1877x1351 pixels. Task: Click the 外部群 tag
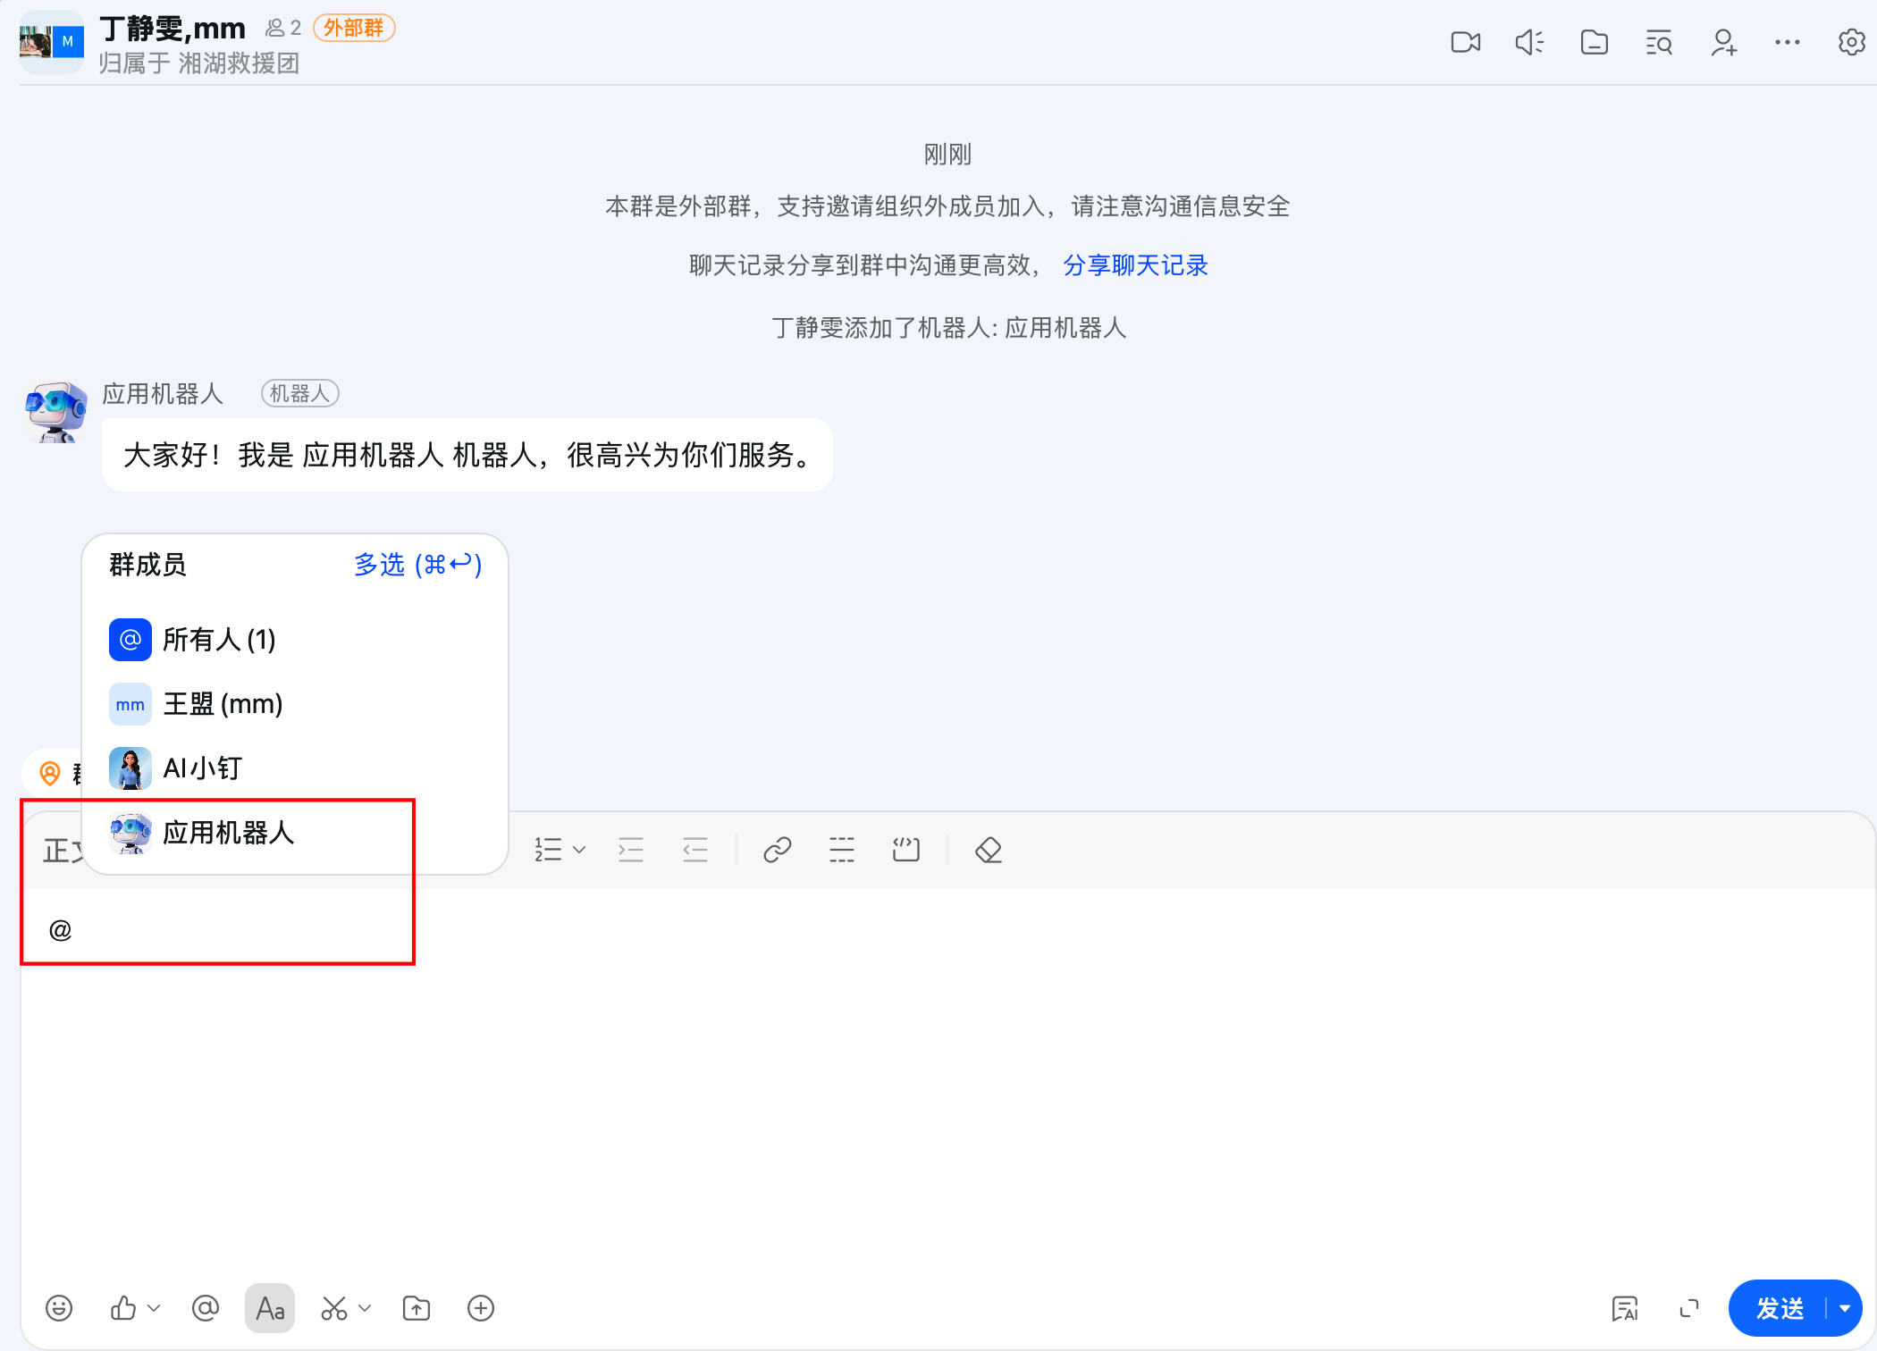(x=354, y=29)
